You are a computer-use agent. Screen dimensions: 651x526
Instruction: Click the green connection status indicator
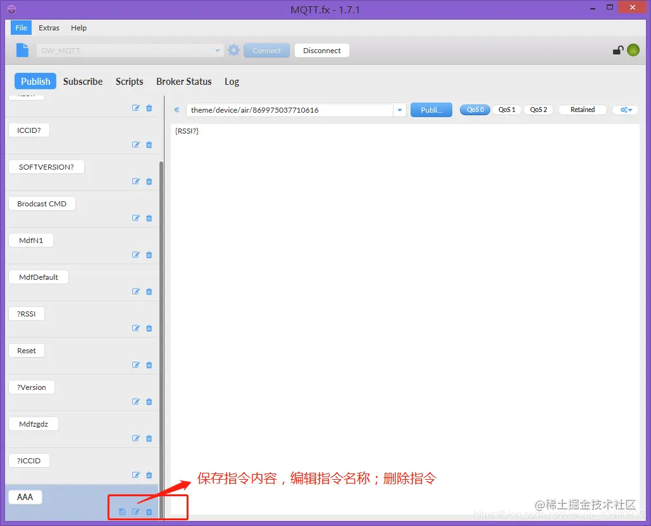click(633, 50)
